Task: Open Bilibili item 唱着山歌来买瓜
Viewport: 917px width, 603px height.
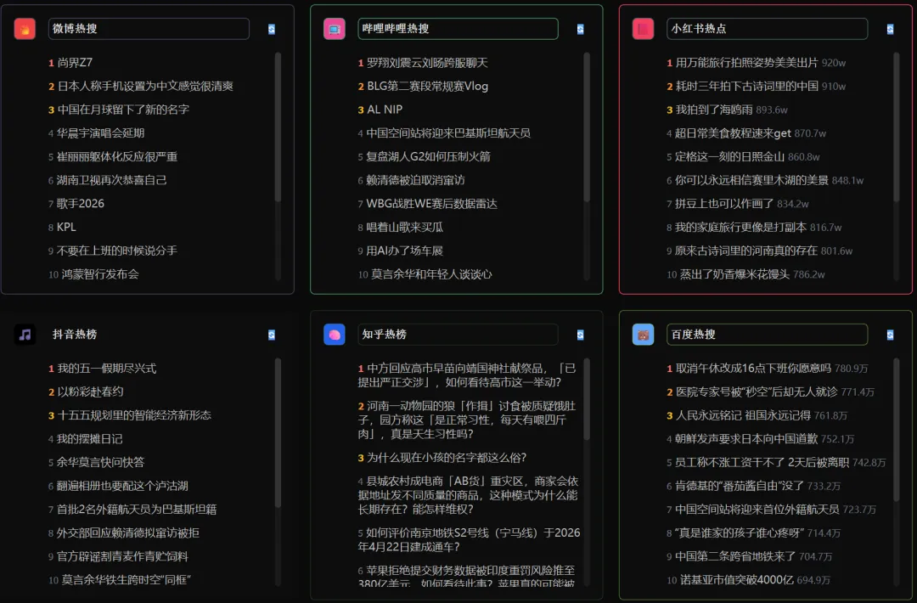Action: coord(404,227)
